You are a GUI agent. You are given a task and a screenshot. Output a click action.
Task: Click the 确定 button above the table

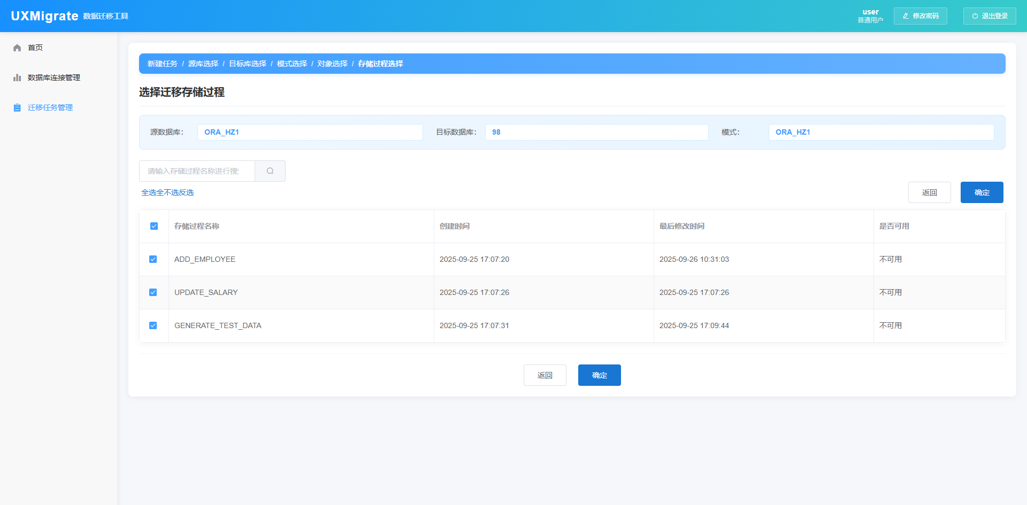click(x=982, y=192)
